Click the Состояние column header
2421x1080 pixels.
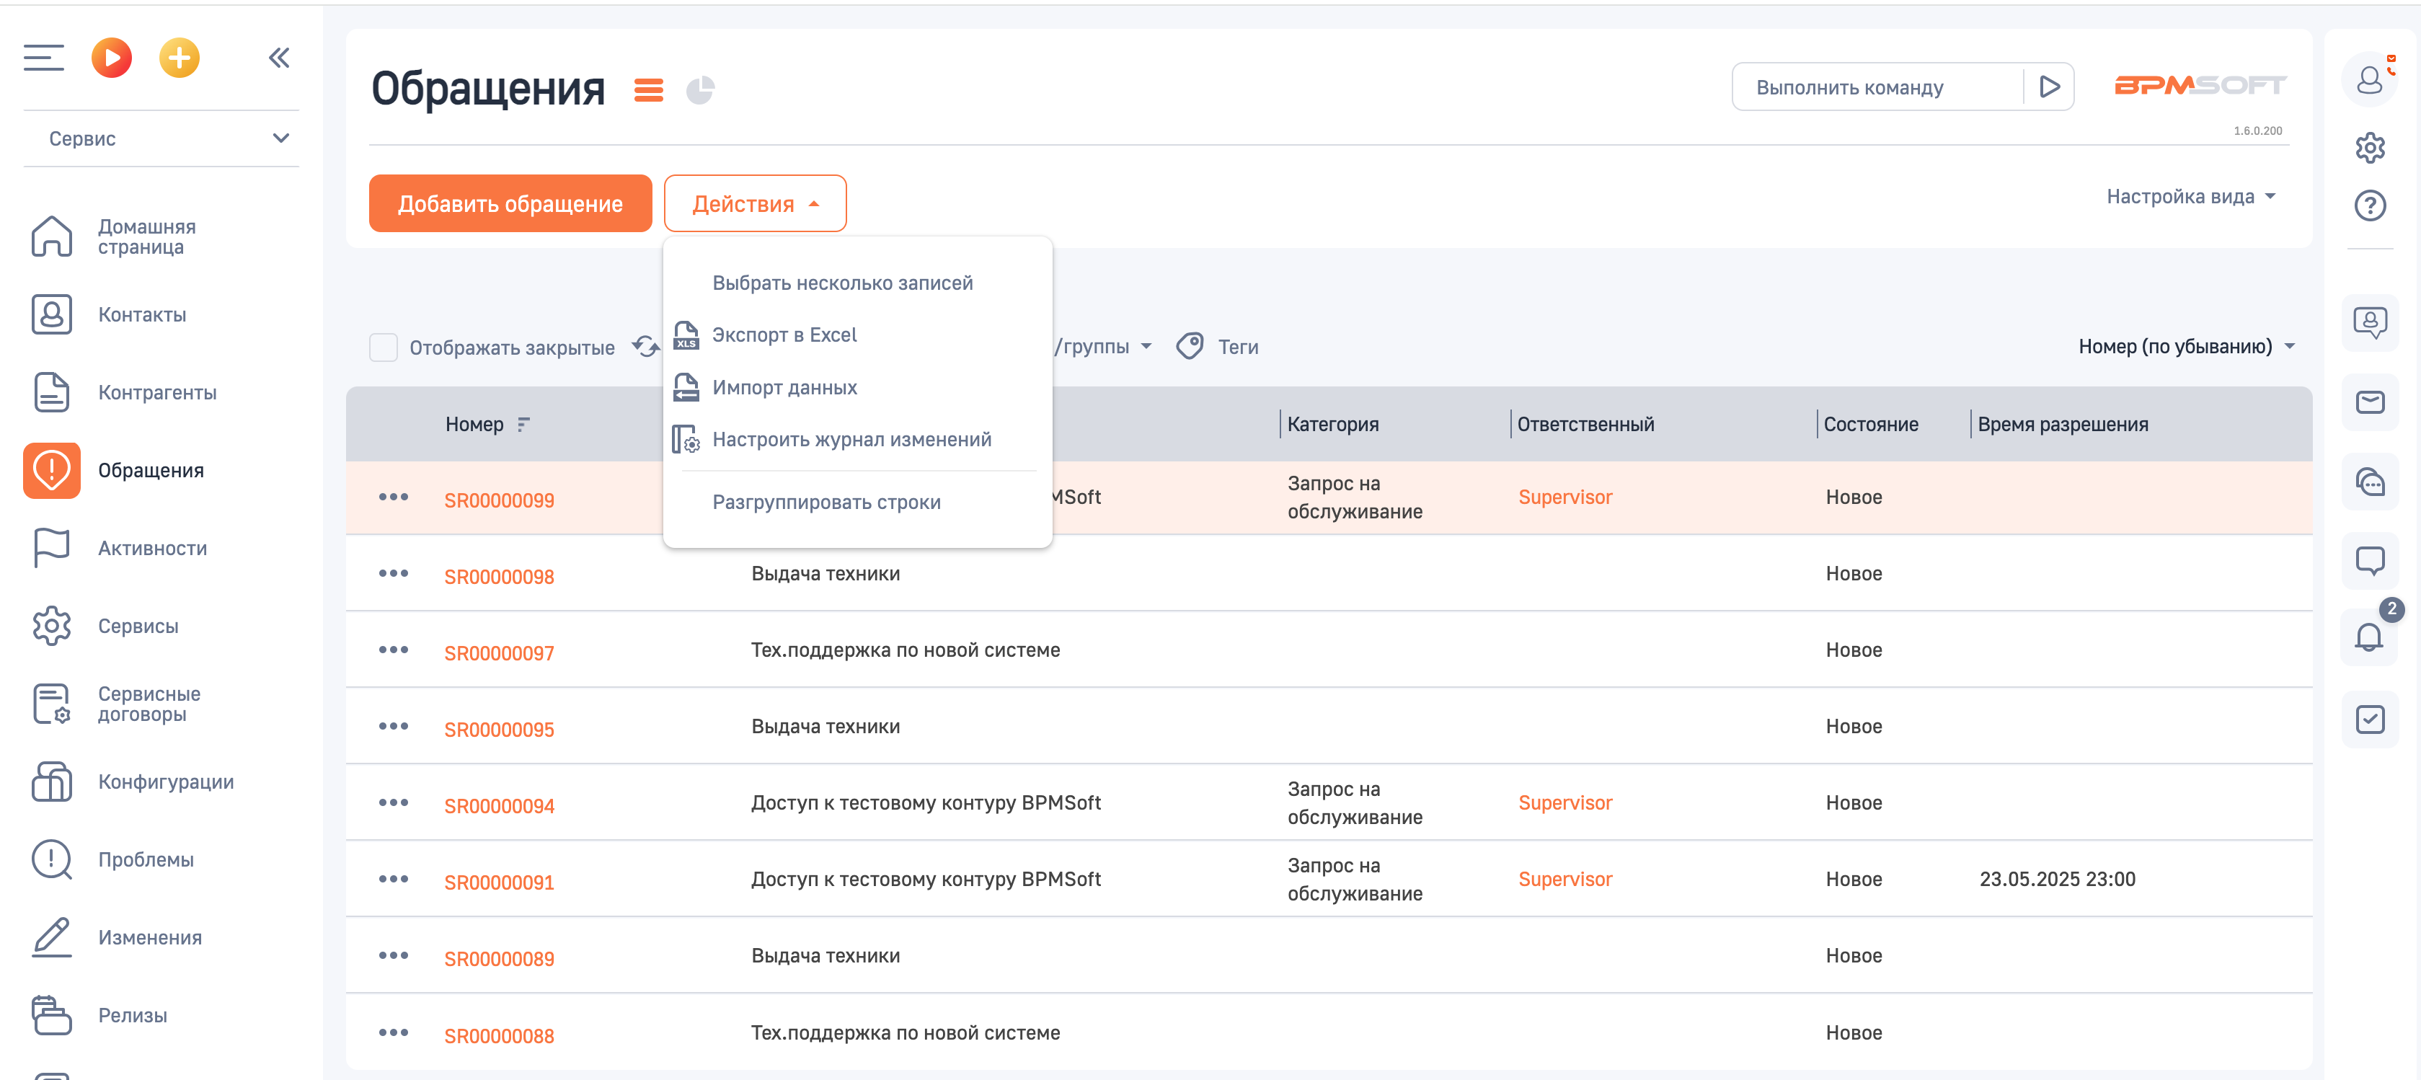click(1870, 425)
